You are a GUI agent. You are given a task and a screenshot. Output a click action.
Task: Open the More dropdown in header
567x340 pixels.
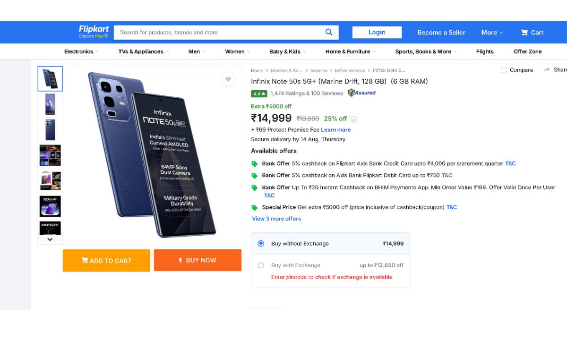pyautogui.click(x=492, y=33)
